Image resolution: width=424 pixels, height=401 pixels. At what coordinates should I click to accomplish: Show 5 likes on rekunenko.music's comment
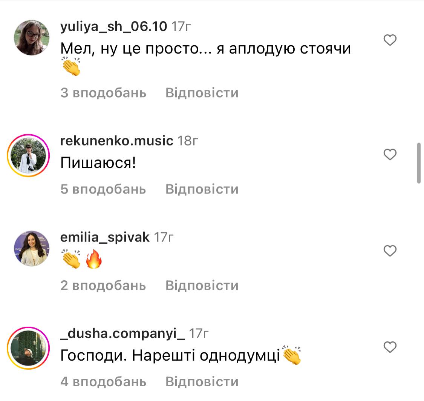click(x=103, y=189)
